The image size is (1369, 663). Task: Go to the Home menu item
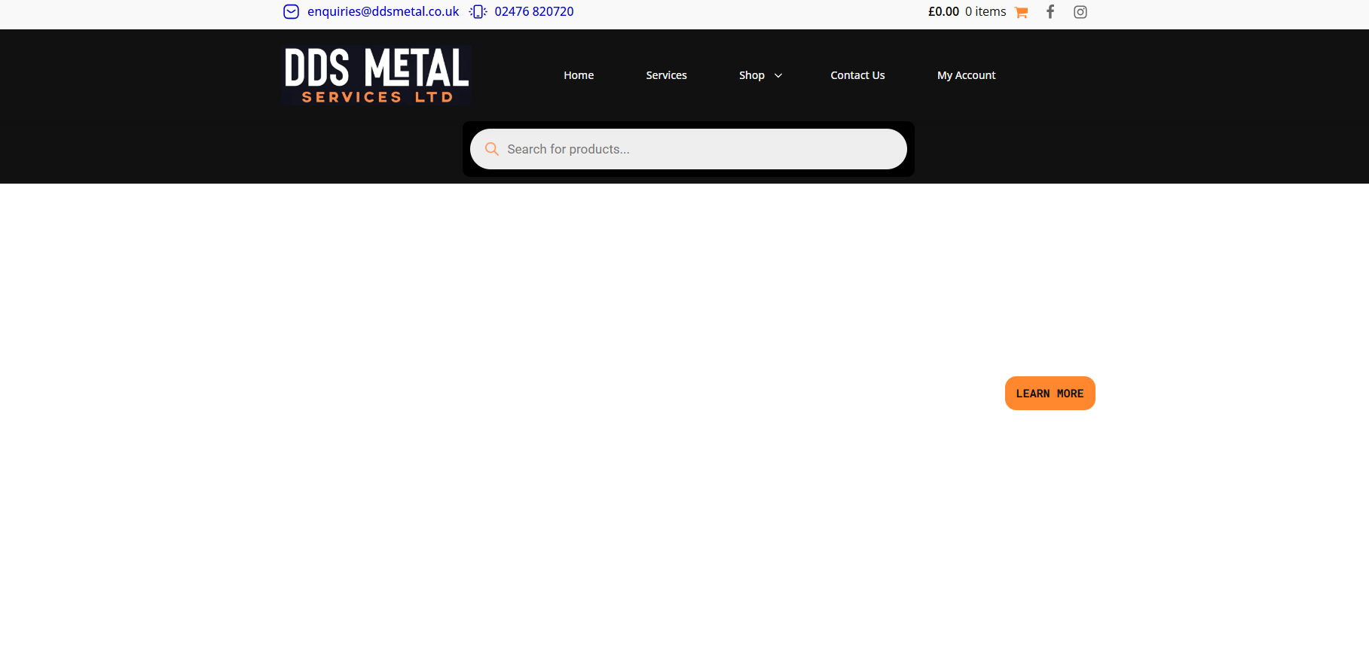tap(579, 75)
